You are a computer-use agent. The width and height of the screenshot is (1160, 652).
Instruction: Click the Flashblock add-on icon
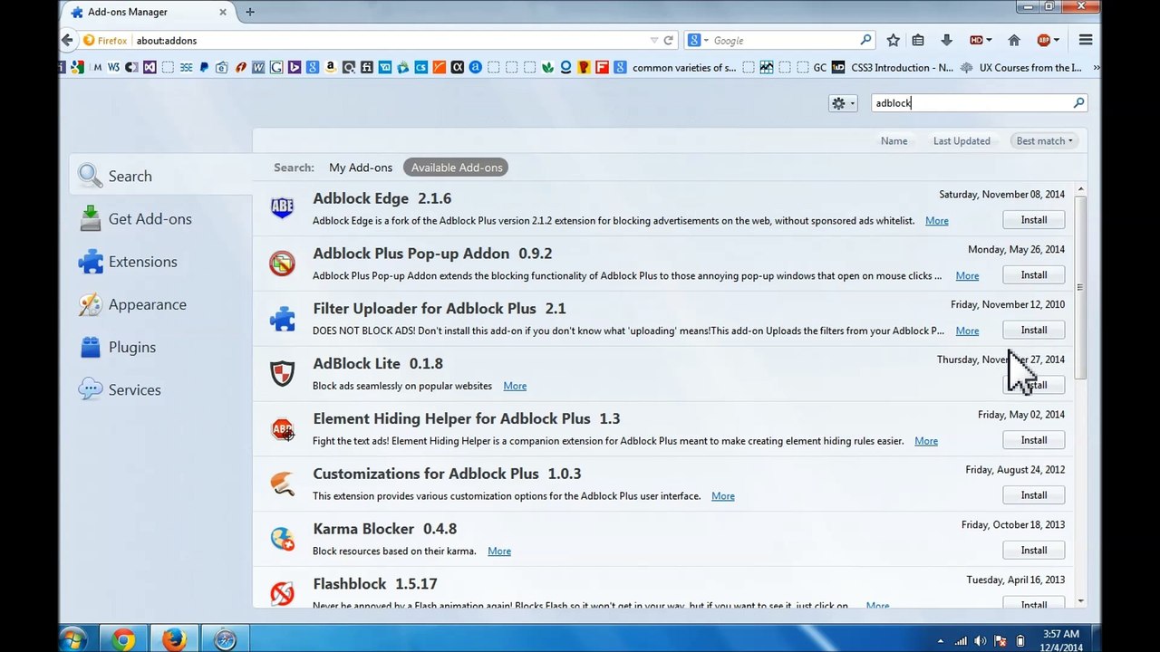tap(282, 593)
